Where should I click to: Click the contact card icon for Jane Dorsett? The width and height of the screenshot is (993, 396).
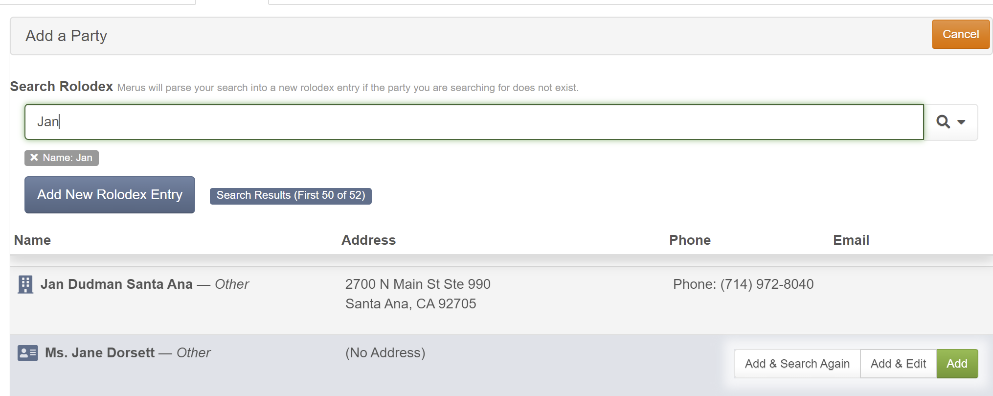tap(27, 353)
